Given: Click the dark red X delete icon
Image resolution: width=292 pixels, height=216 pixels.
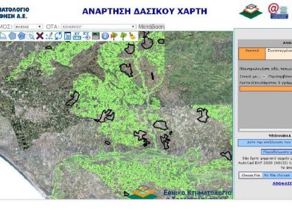Looking at the screenshot, I should (x=40, y=36).
